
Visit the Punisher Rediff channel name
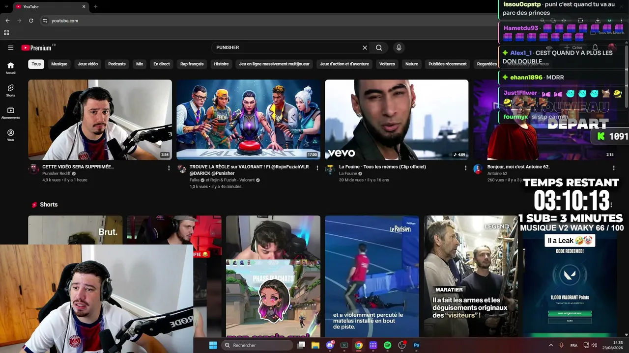tap(57, 174)
